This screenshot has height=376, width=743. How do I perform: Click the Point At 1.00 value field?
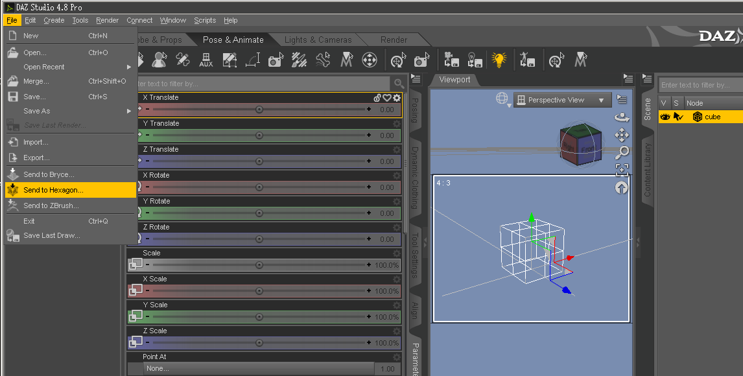coord(387,368)
